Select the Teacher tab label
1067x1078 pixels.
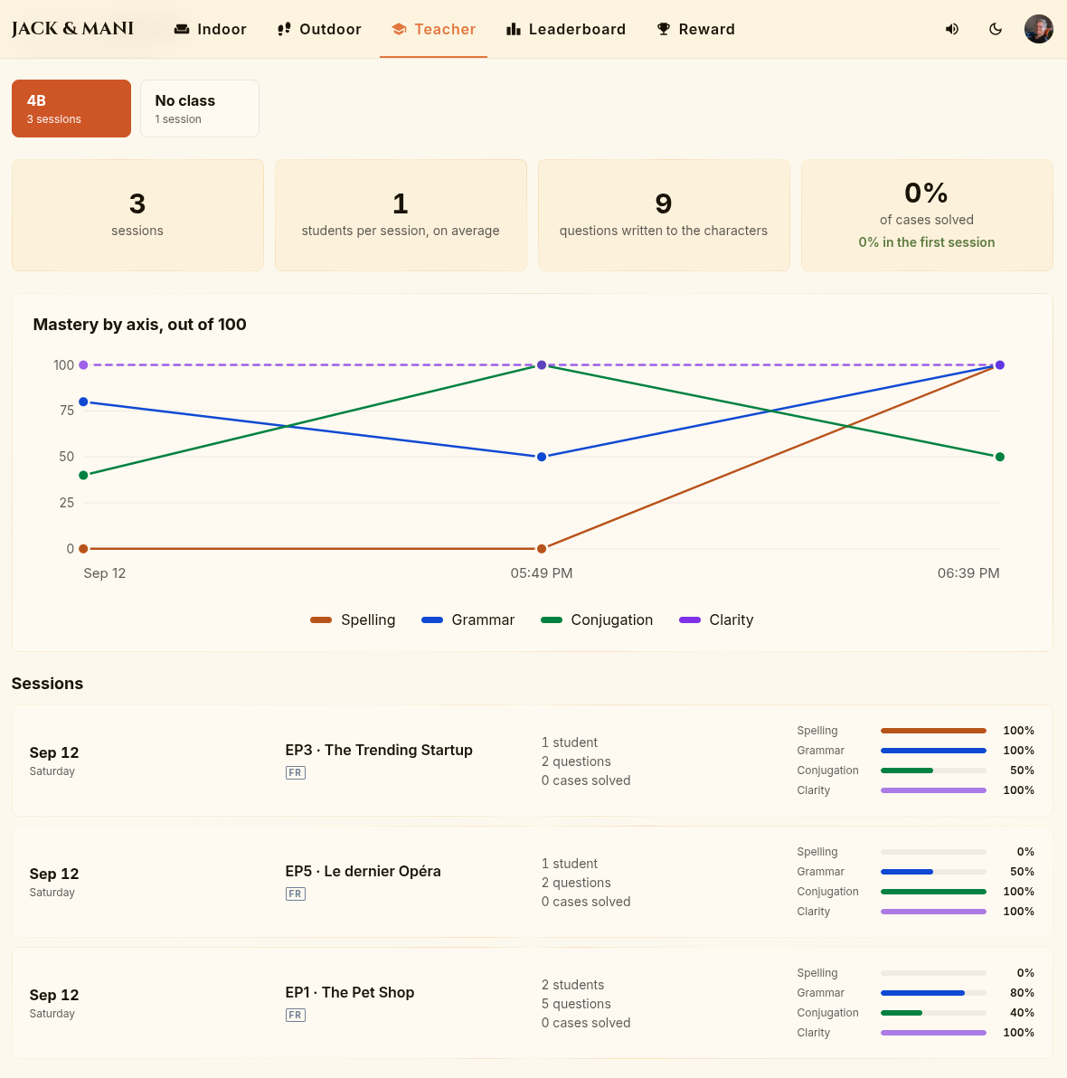445,29
